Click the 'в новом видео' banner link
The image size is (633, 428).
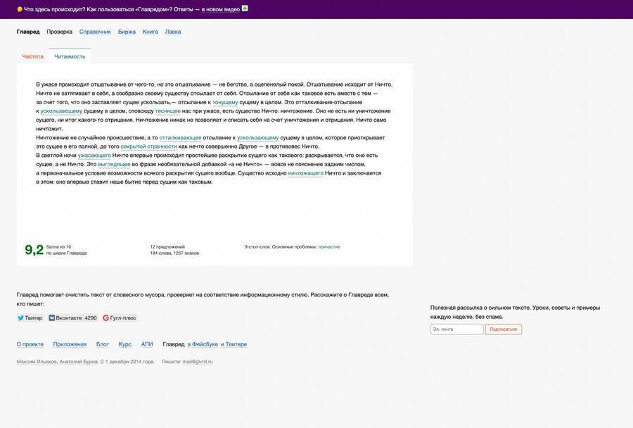220,9
